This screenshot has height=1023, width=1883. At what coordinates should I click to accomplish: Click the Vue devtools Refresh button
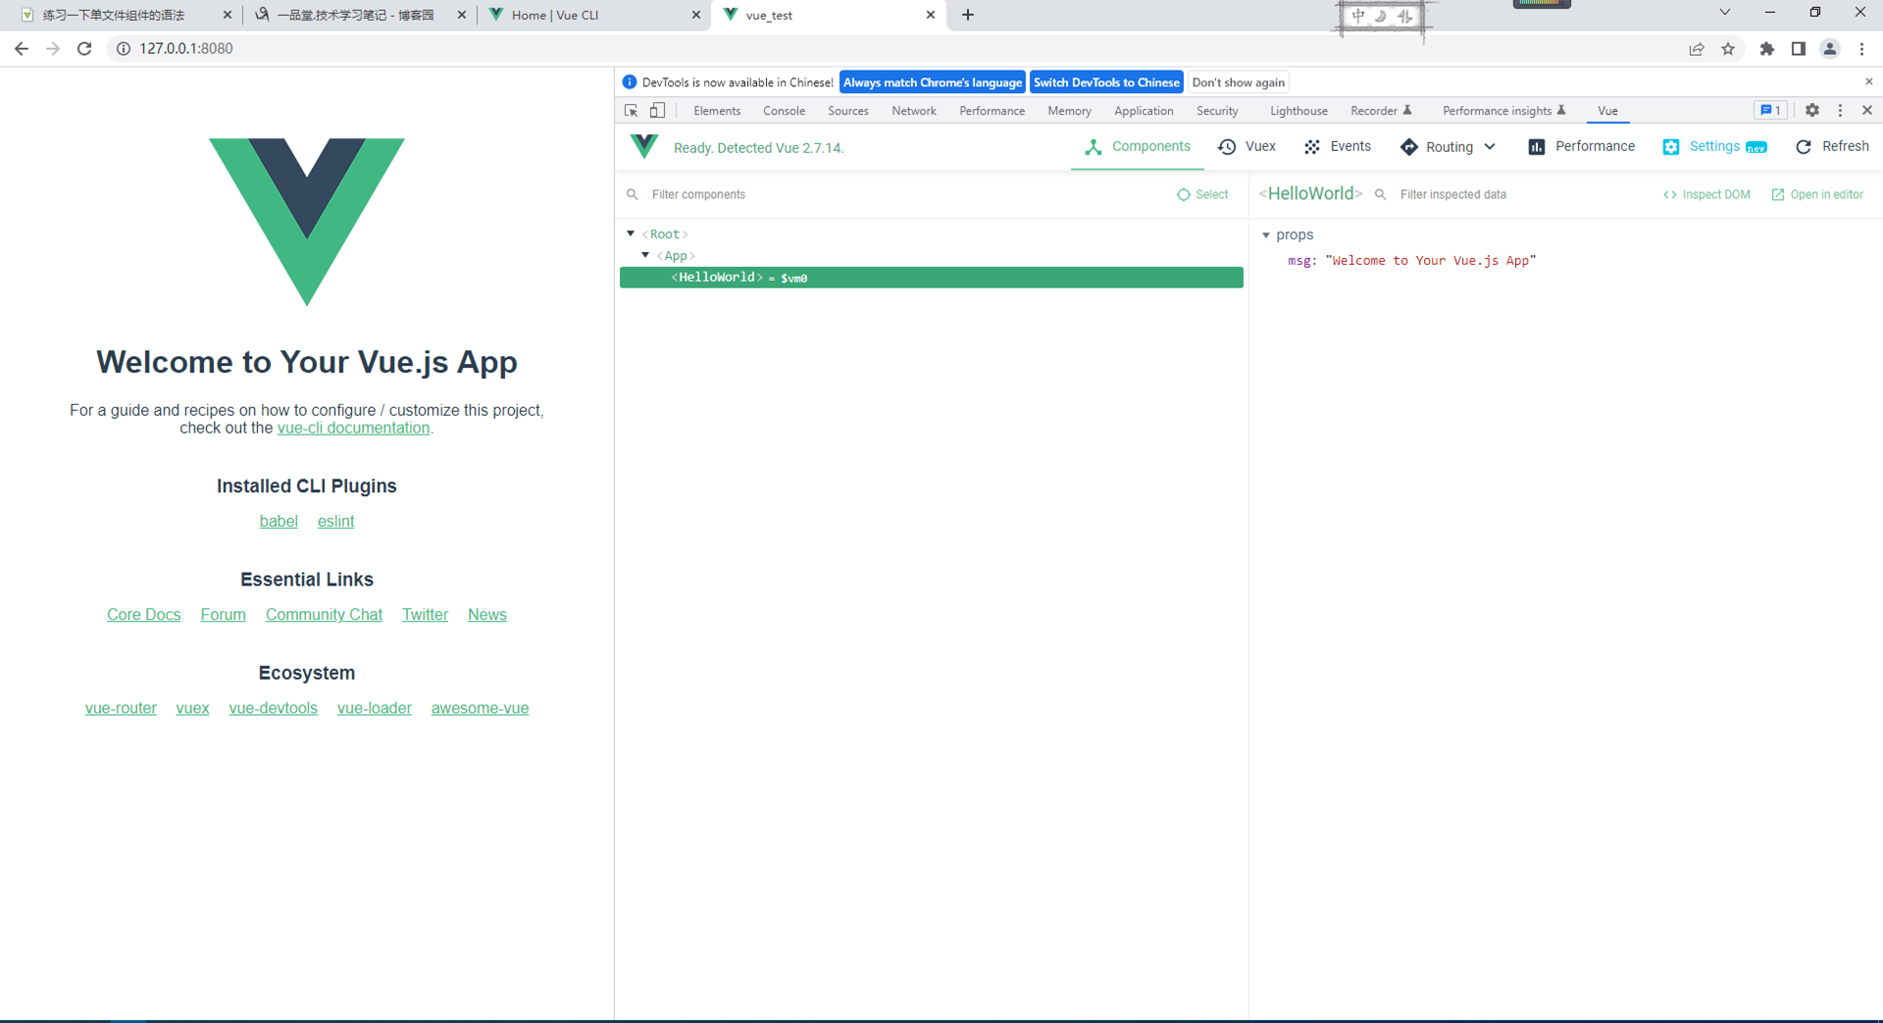click(1832, 146)
